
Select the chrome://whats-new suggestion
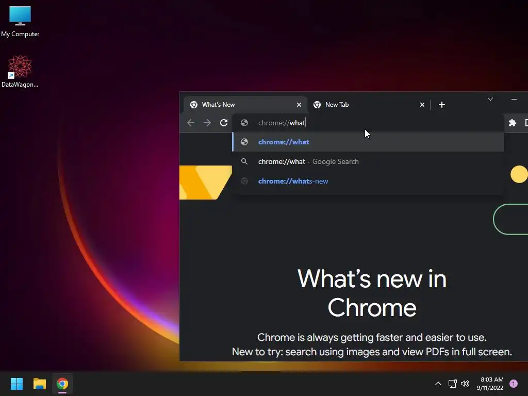click(x=368, y=181)
